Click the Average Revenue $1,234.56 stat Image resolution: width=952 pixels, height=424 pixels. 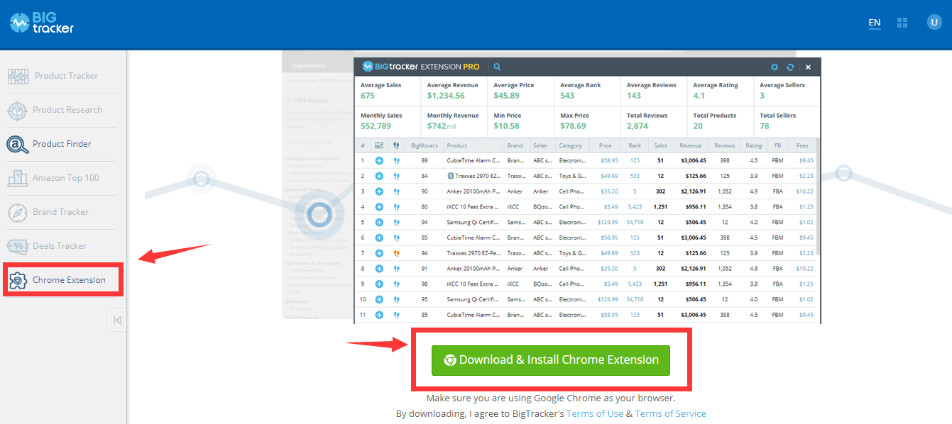454,91
